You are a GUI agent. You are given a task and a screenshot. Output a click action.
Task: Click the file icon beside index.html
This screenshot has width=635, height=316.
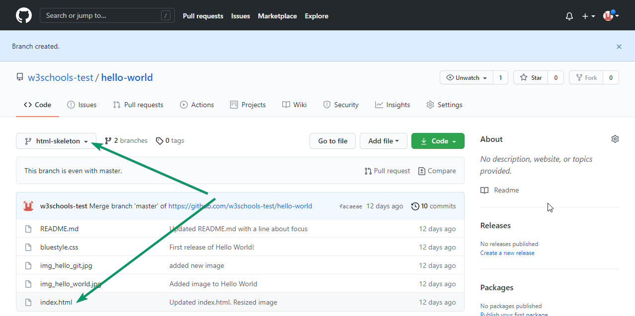tap(28, 302)
